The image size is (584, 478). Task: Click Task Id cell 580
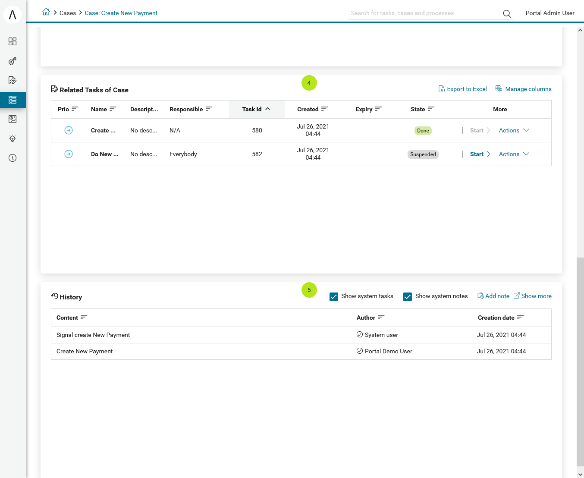[x=257, y=130]
